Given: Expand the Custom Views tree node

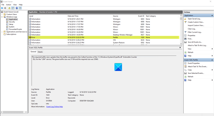Looking at the screenshot, I should point(2,14).
